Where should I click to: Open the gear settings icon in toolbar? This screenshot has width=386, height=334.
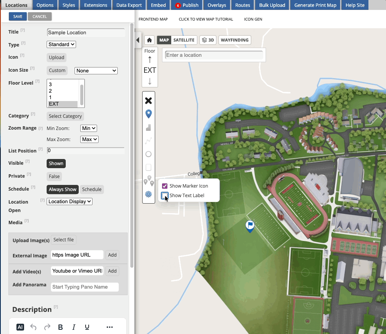(149, 194)
